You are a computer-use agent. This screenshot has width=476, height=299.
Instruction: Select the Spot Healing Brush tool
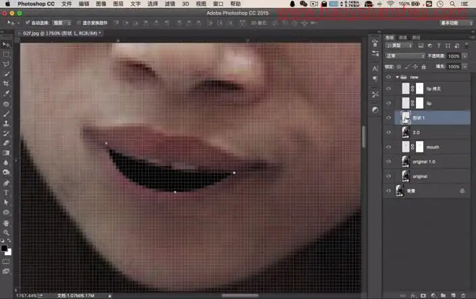(6, 104)
